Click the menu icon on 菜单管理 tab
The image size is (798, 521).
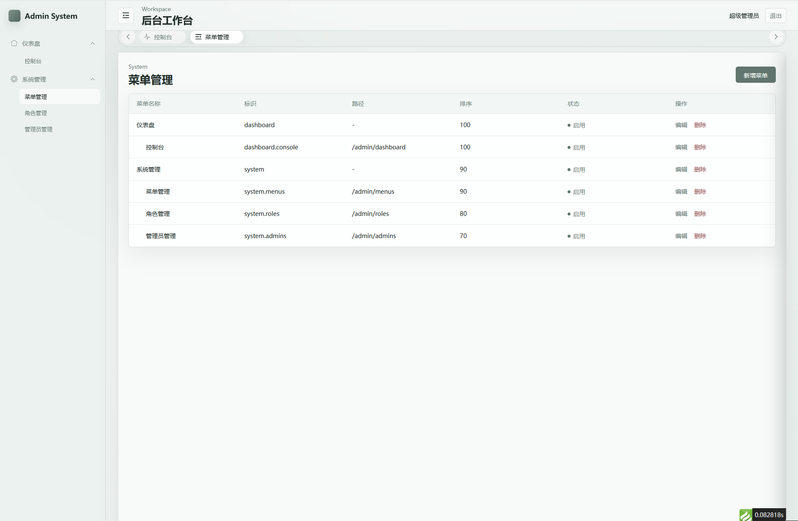198,37
